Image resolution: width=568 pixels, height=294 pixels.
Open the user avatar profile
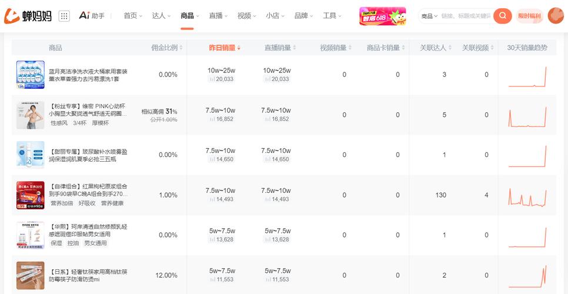[x=555, y=16]
